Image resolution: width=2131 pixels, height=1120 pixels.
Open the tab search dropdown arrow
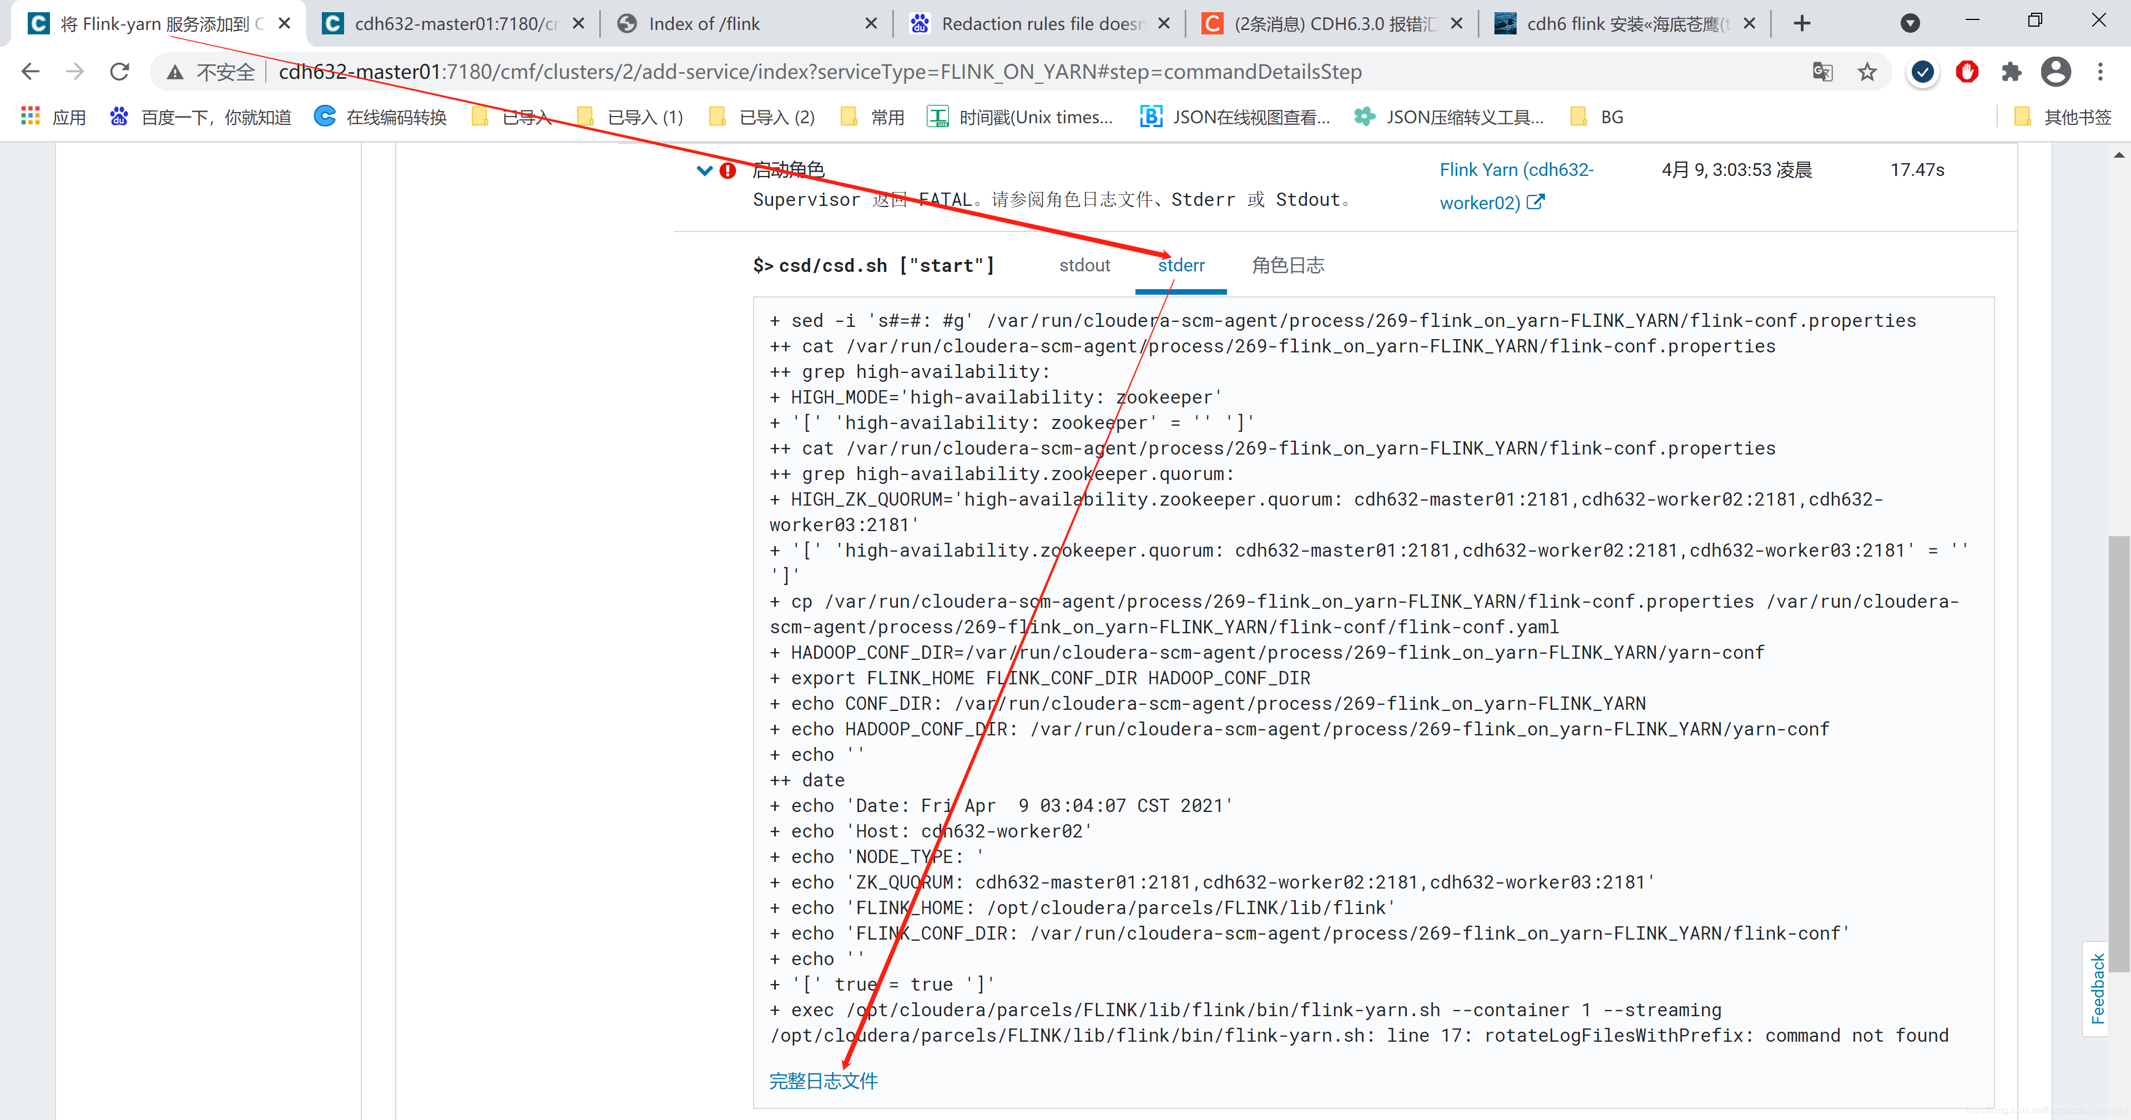point(1910,23)
